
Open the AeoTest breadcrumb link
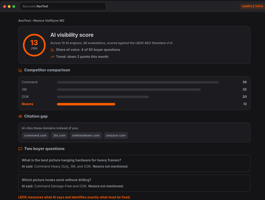click(x=24, y=21)
